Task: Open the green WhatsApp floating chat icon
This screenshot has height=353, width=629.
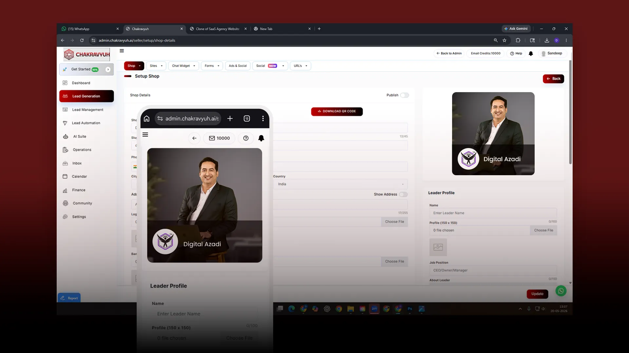Action: click(561, 291)
